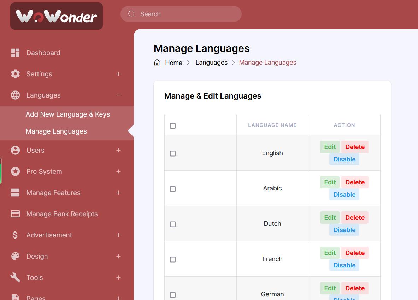Disable the English language

click(344, 159)
